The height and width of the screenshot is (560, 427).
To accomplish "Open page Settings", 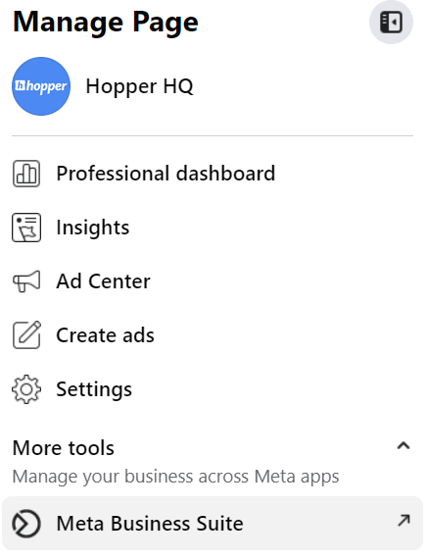I will tap(94, 389).
